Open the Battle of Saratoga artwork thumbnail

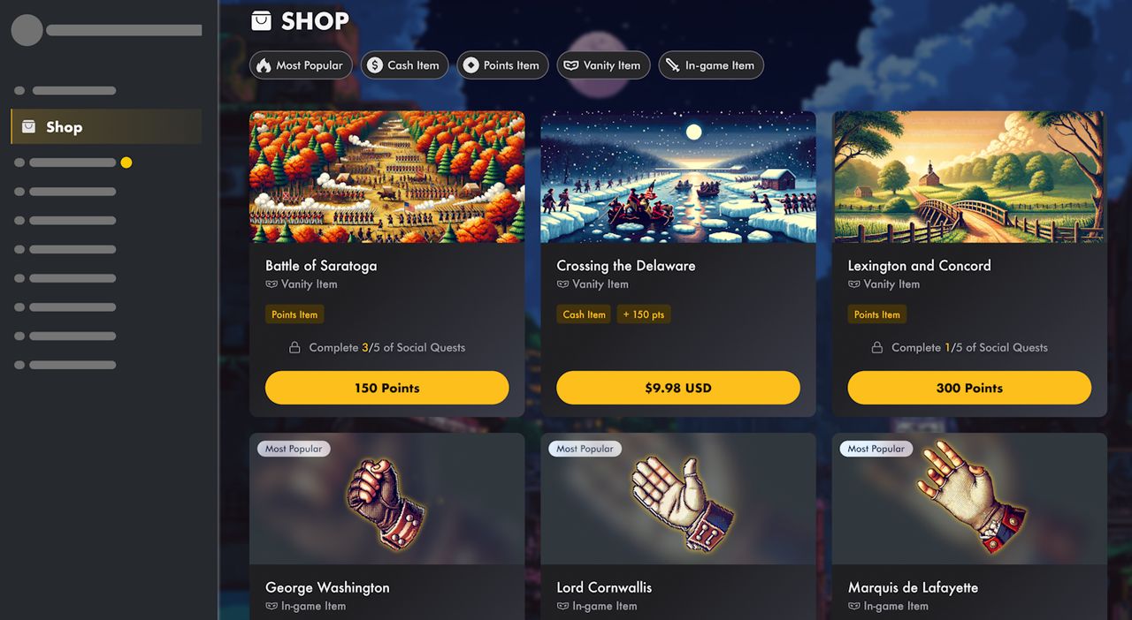point(387,177)
